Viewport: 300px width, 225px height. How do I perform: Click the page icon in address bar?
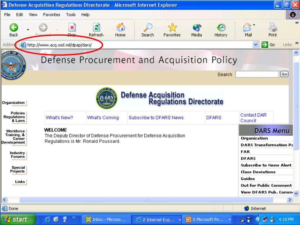coord(23,45)
